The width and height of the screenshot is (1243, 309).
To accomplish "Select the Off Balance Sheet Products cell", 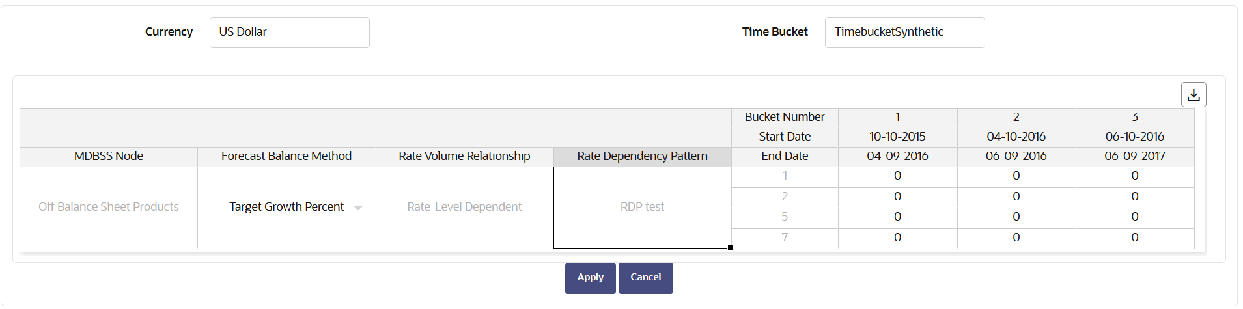I will point(109,207).
